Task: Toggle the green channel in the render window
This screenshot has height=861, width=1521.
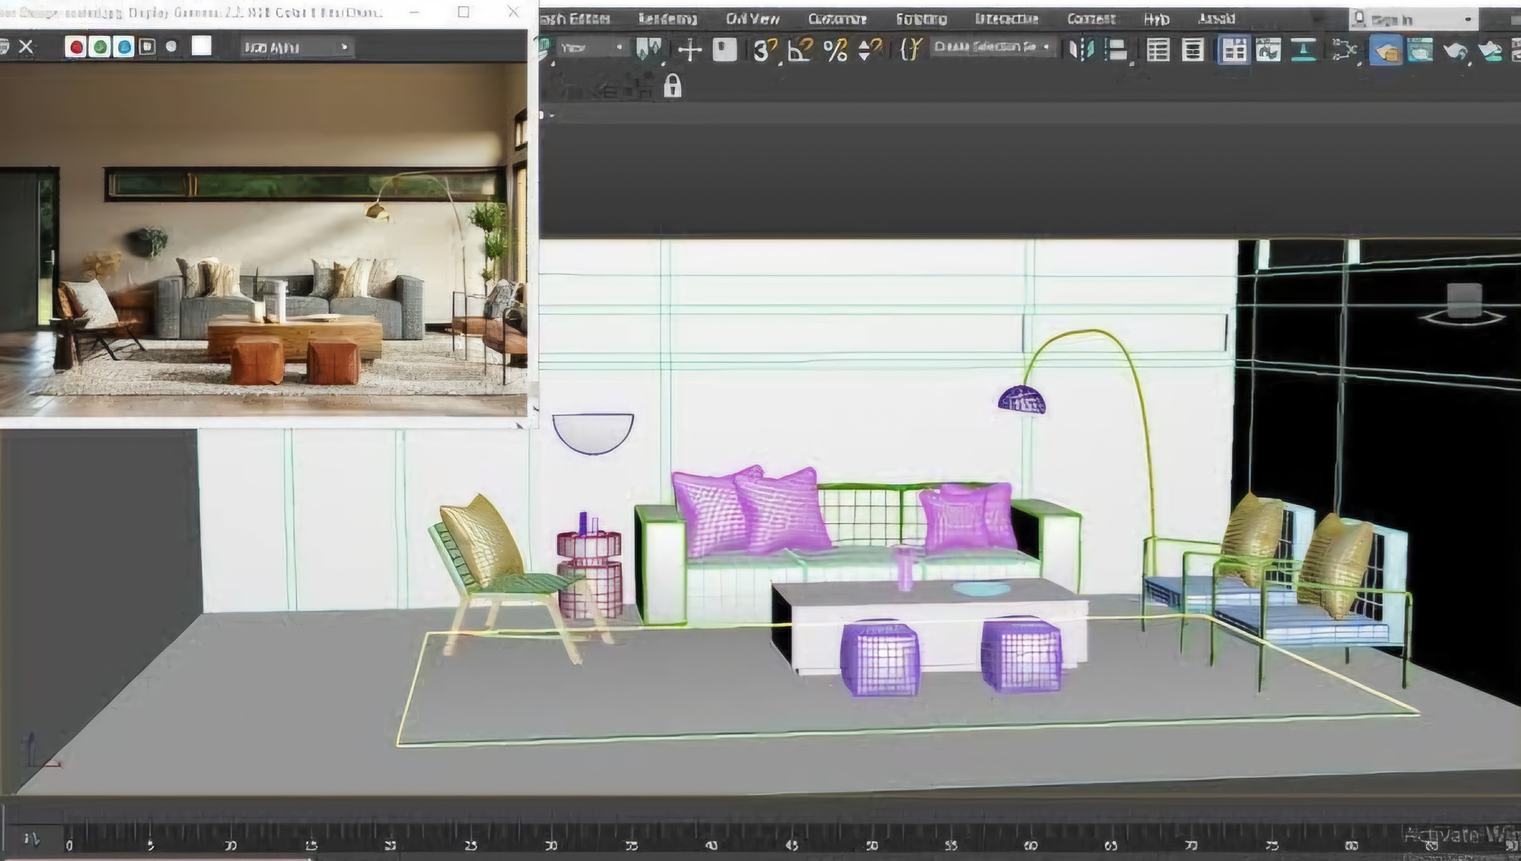Action: pyautogui.click(x=99, y=47)
